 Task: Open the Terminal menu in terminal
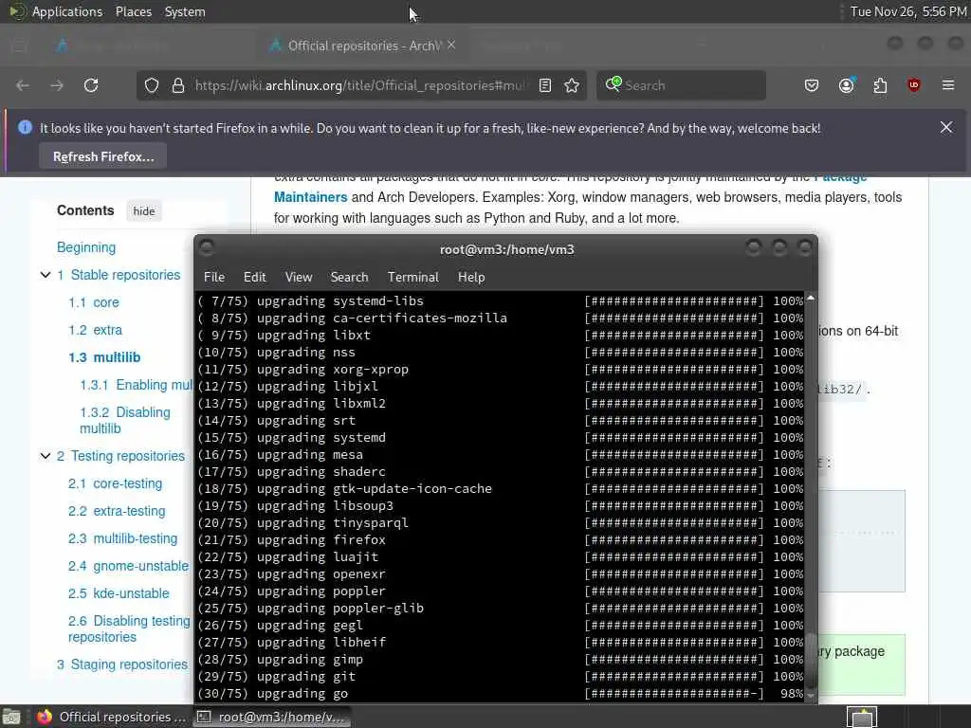click(x=413, y=278)
